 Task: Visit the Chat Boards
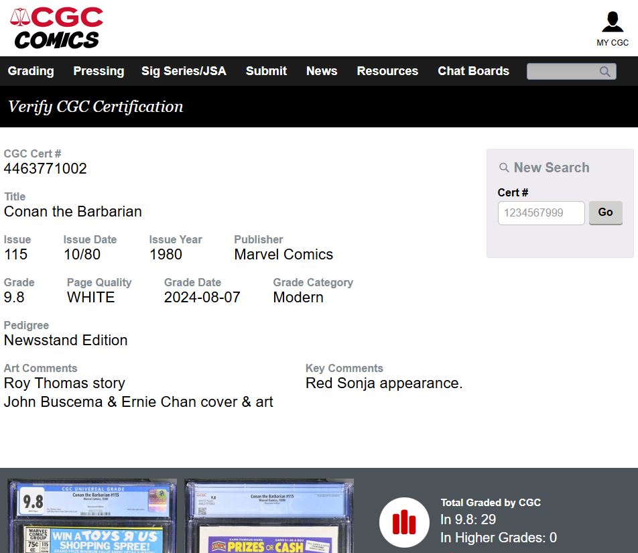coord(473,71)
